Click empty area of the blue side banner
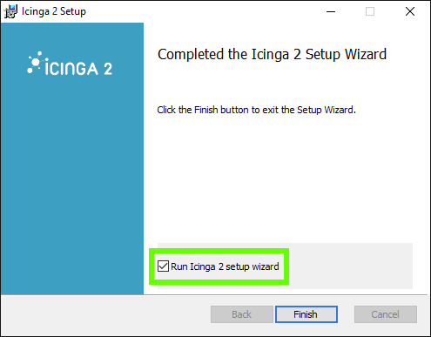This screenshot has height=337, width=431. point(72,185)
